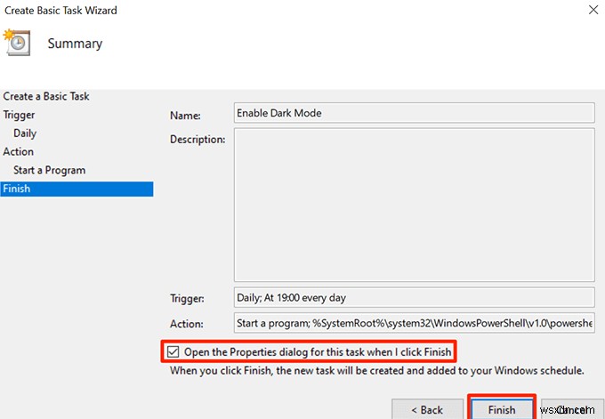Image resolution: width=605 pixels, height=419 pixels.
Task: Close the Create Basic Task Wizard window
Action: coord(593,10)
